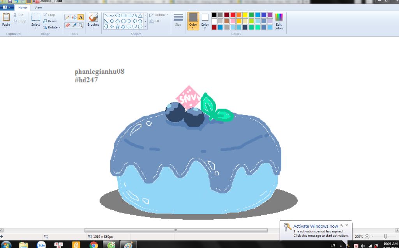Click the volume speaker tray icon
The image size is (399, 248).
(363, 246)
